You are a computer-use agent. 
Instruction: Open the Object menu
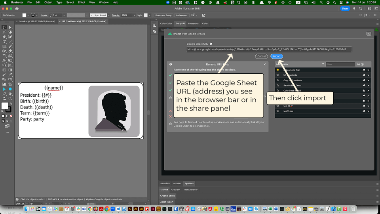tap(48, 2)
